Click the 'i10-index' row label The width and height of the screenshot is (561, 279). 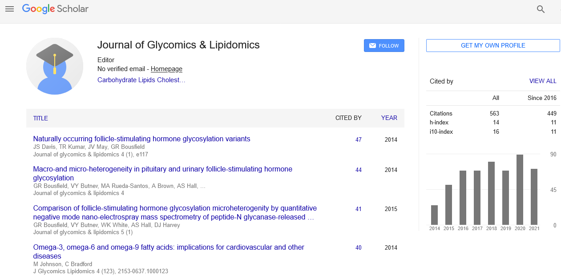point(441,132)
